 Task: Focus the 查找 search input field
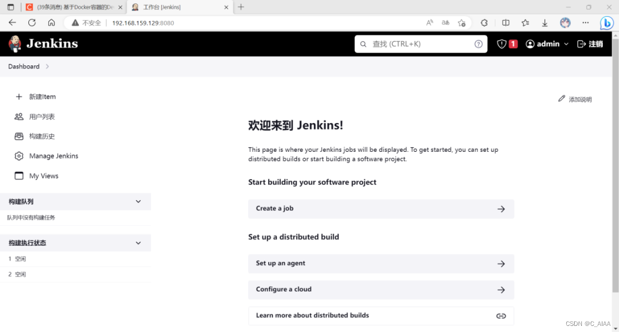pos(421,44)
